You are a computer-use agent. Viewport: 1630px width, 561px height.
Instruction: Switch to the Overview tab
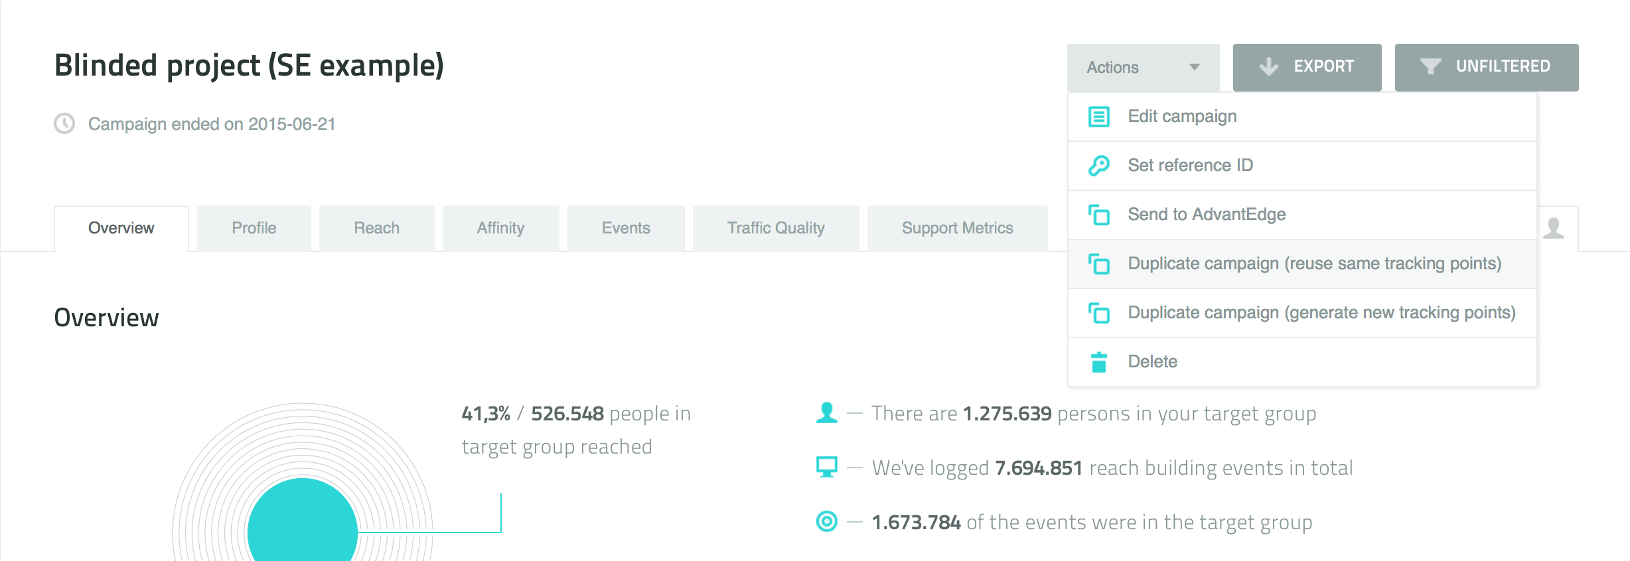click(121, 228)
